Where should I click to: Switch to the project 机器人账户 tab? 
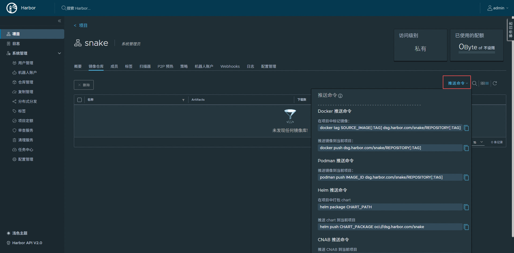[x=204, y=66]
